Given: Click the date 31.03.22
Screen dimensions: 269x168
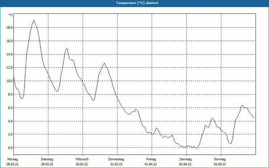Looking at the screenshot, I should tap(116, 164).
